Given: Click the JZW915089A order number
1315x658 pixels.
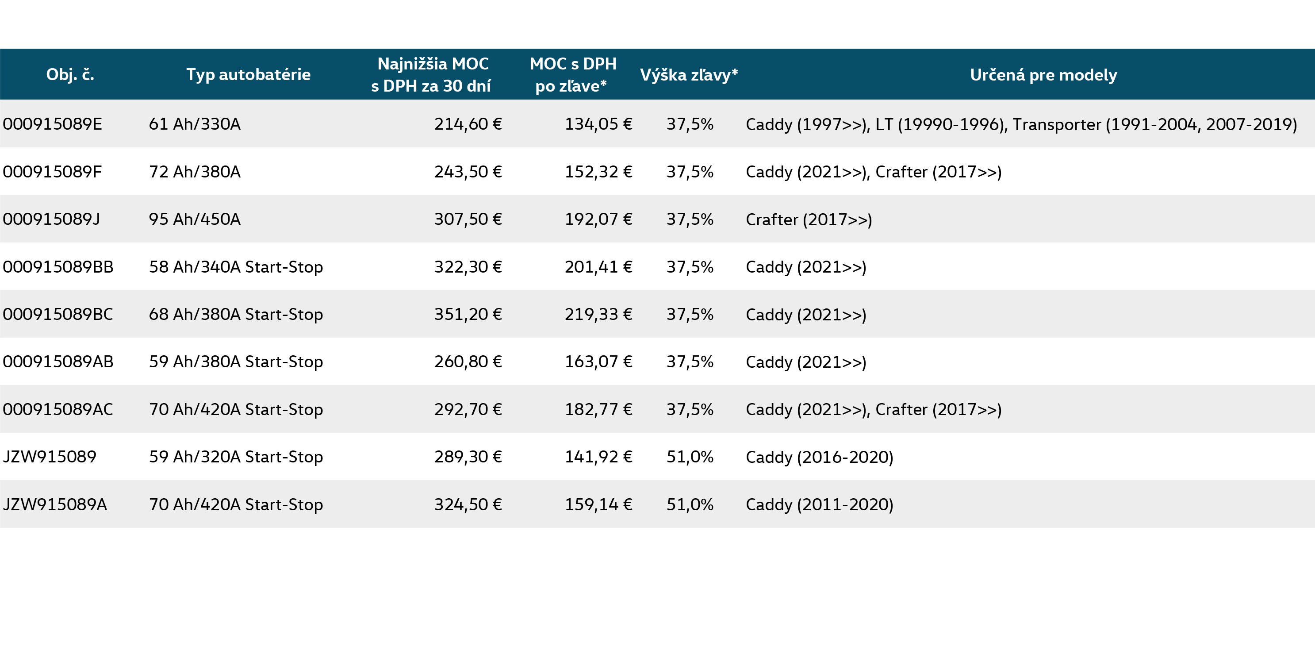Looking at the screenshot, I should pyautogui.click(x=55, y=504).
